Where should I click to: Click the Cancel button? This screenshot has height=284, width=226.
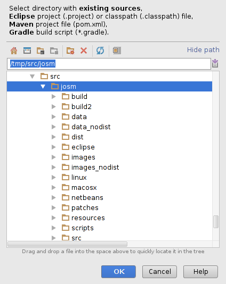[x=159, y=272]
